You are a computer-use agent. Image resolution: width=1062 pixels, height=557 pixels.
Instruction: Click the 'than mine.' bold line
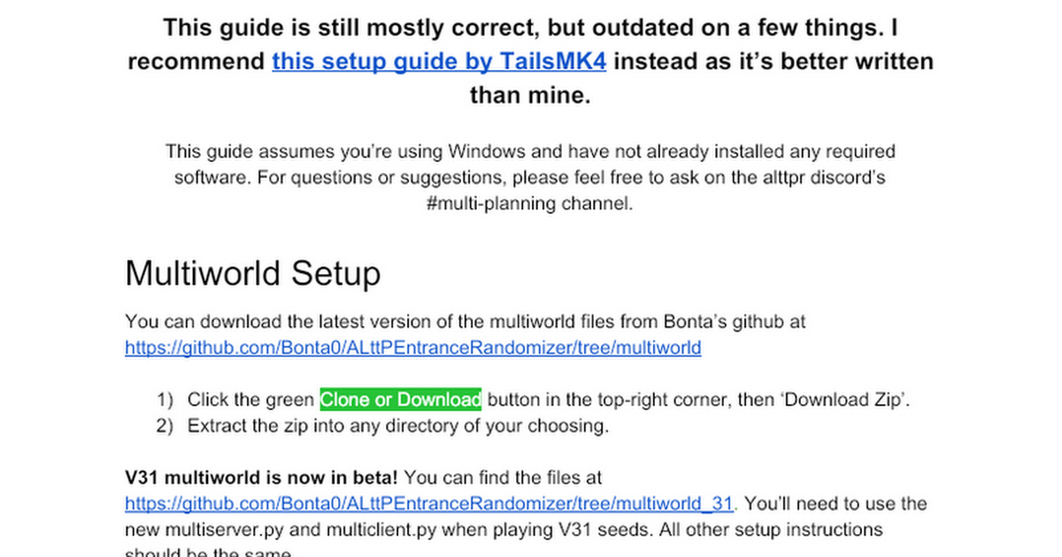click(529, 95)
